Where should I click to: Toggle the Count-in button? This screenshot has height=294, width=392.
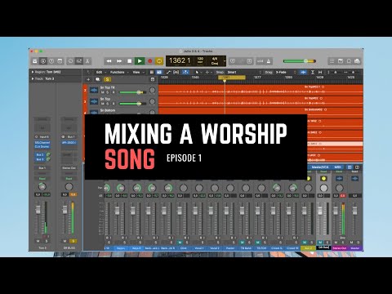click(261, 61)
